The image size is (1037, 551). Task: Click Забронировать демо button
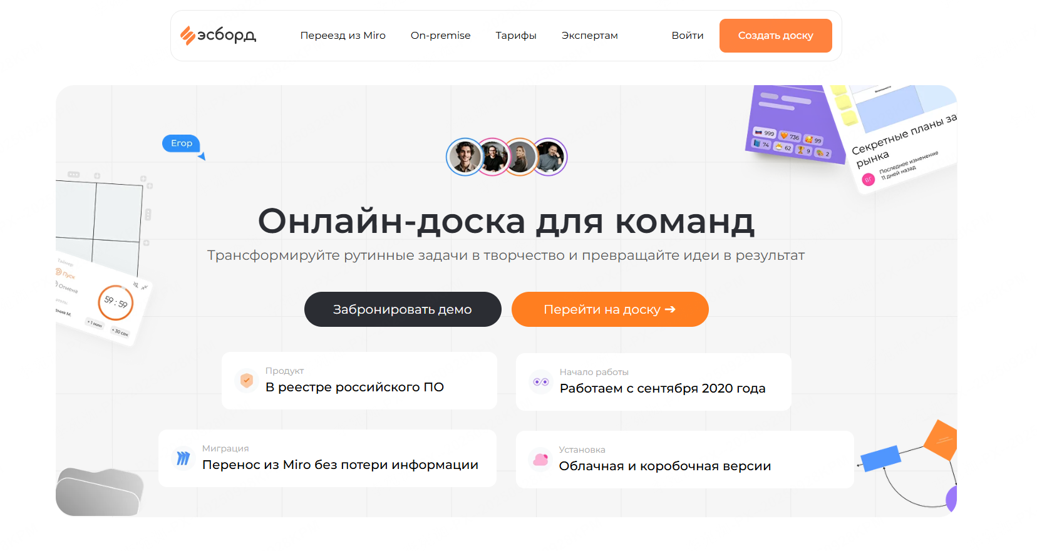click(403, 309)
